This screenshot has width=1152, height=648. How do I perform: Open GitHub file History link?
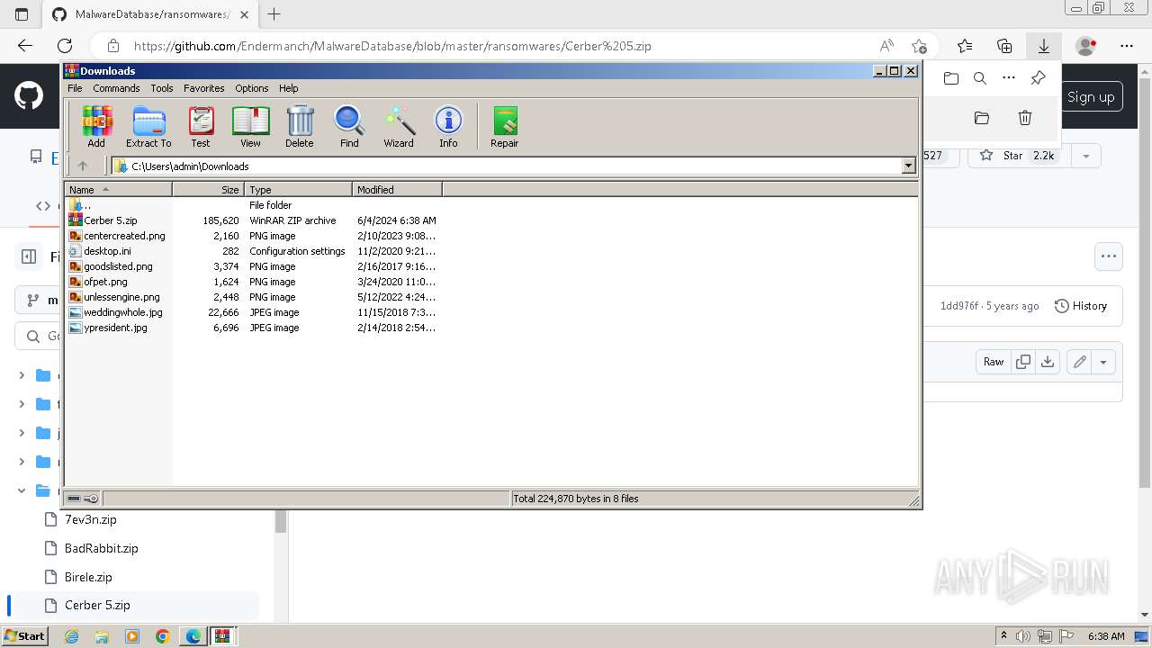(1080, 306)
